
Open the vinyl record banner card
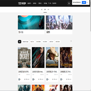31,25
